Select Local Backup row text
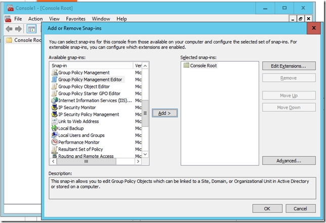 click(71, 128)
